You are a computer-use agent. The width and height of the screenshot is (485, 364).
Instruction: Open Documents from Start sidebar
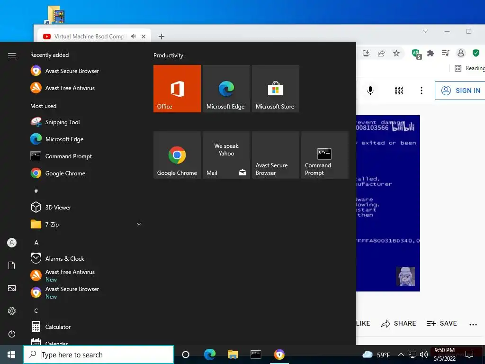coord(12,265)
